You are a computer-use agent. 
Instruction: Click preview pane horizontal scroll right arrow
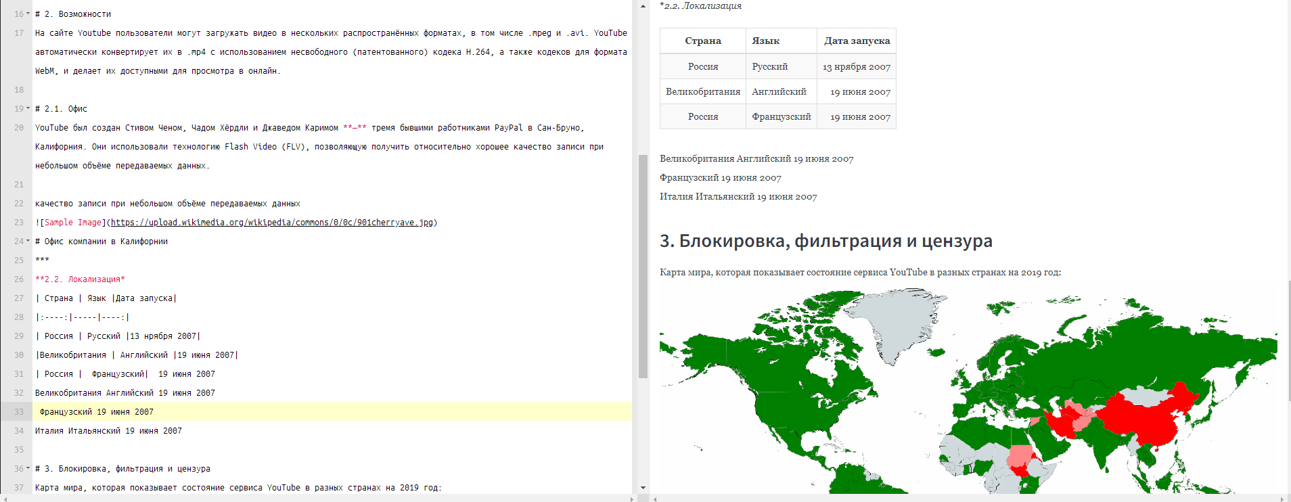[x=1282, y=499]
